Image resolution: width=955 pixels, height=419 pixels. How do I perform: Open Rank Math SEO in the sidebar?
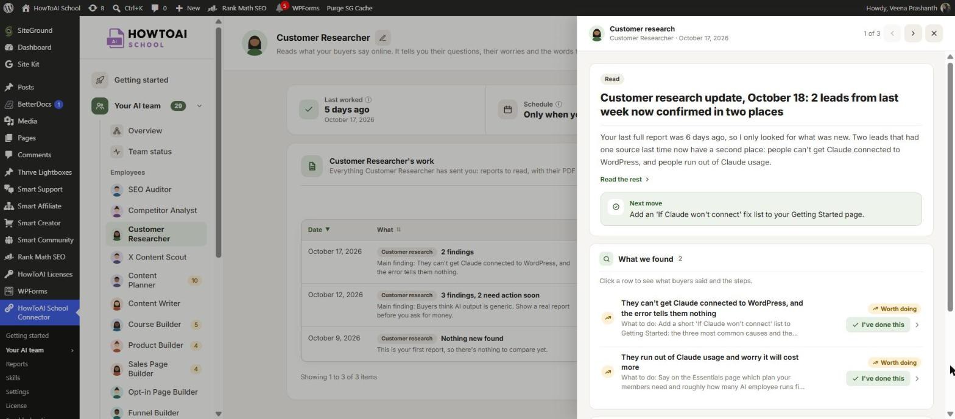click(x=41, y=257)
